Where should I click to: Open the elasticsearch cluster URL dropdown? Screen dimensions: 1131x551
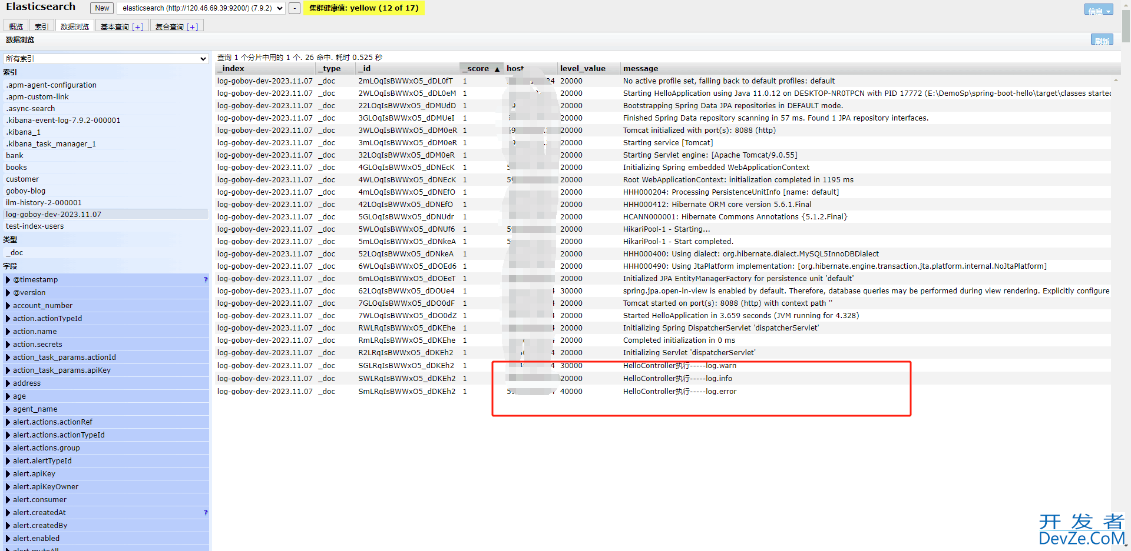201,8
